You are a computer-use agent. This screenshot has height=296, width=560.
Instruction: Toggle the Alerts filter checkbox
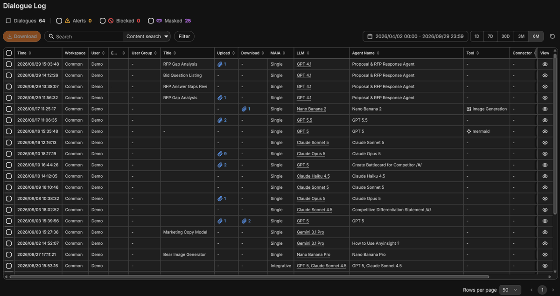tap(59, 21)
